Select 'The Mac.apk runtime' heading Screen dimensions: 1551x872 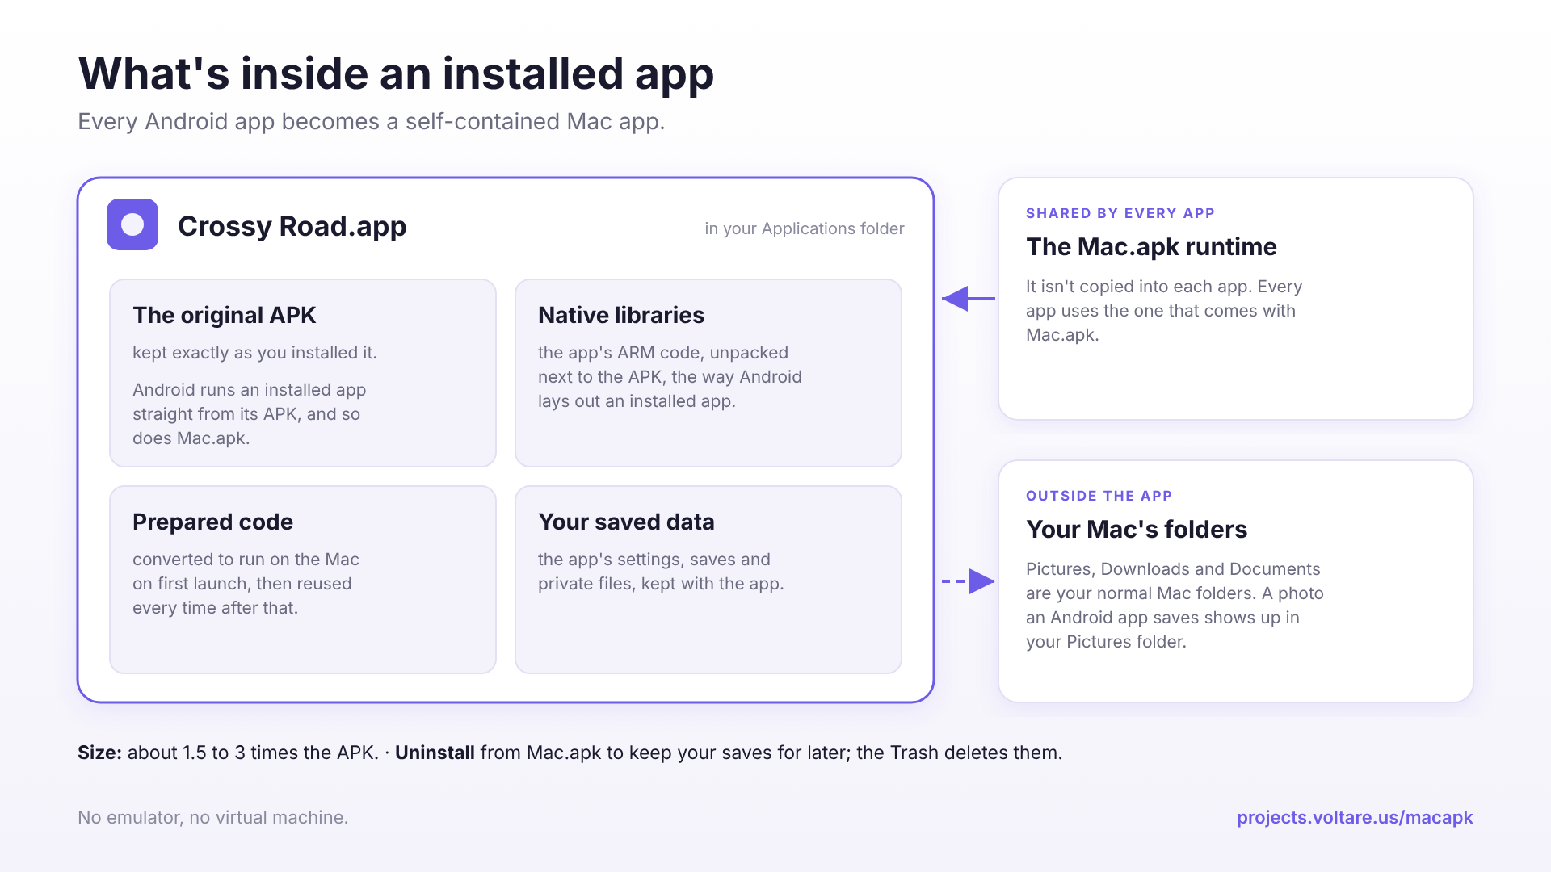click(x=1151, y=246)
